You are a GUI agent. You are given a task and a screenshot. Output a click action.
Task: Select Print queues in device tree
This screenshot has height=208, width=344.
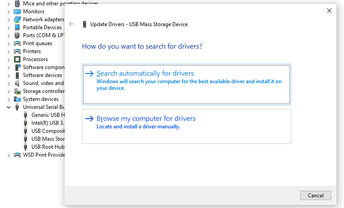coord(38,43)
